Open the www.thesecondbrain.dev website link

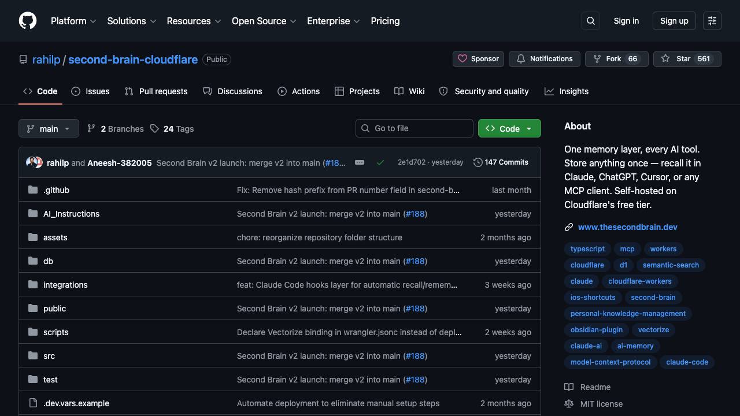pyautogui.click(x=628, y=227)
